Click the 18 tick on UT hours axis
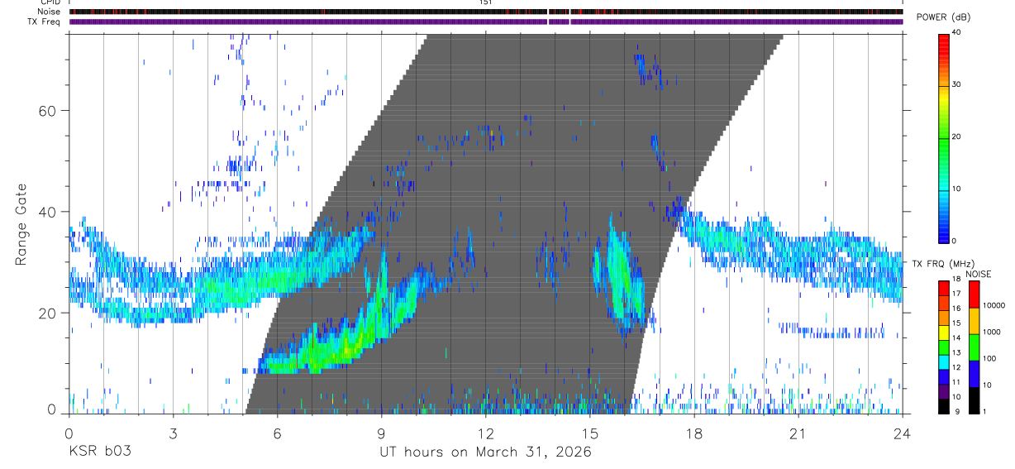Screen dimensions: 1015x469 tap(693, 433)
